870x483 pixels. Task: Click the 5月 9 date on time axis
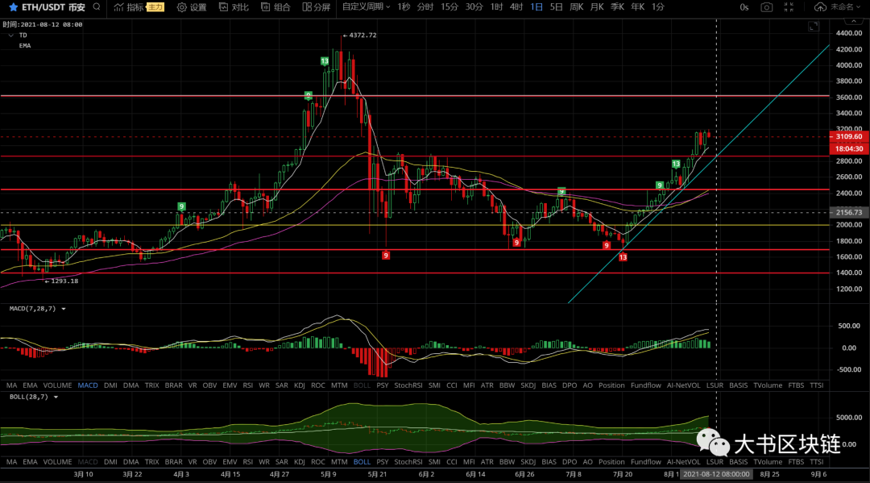pos(329,474)
